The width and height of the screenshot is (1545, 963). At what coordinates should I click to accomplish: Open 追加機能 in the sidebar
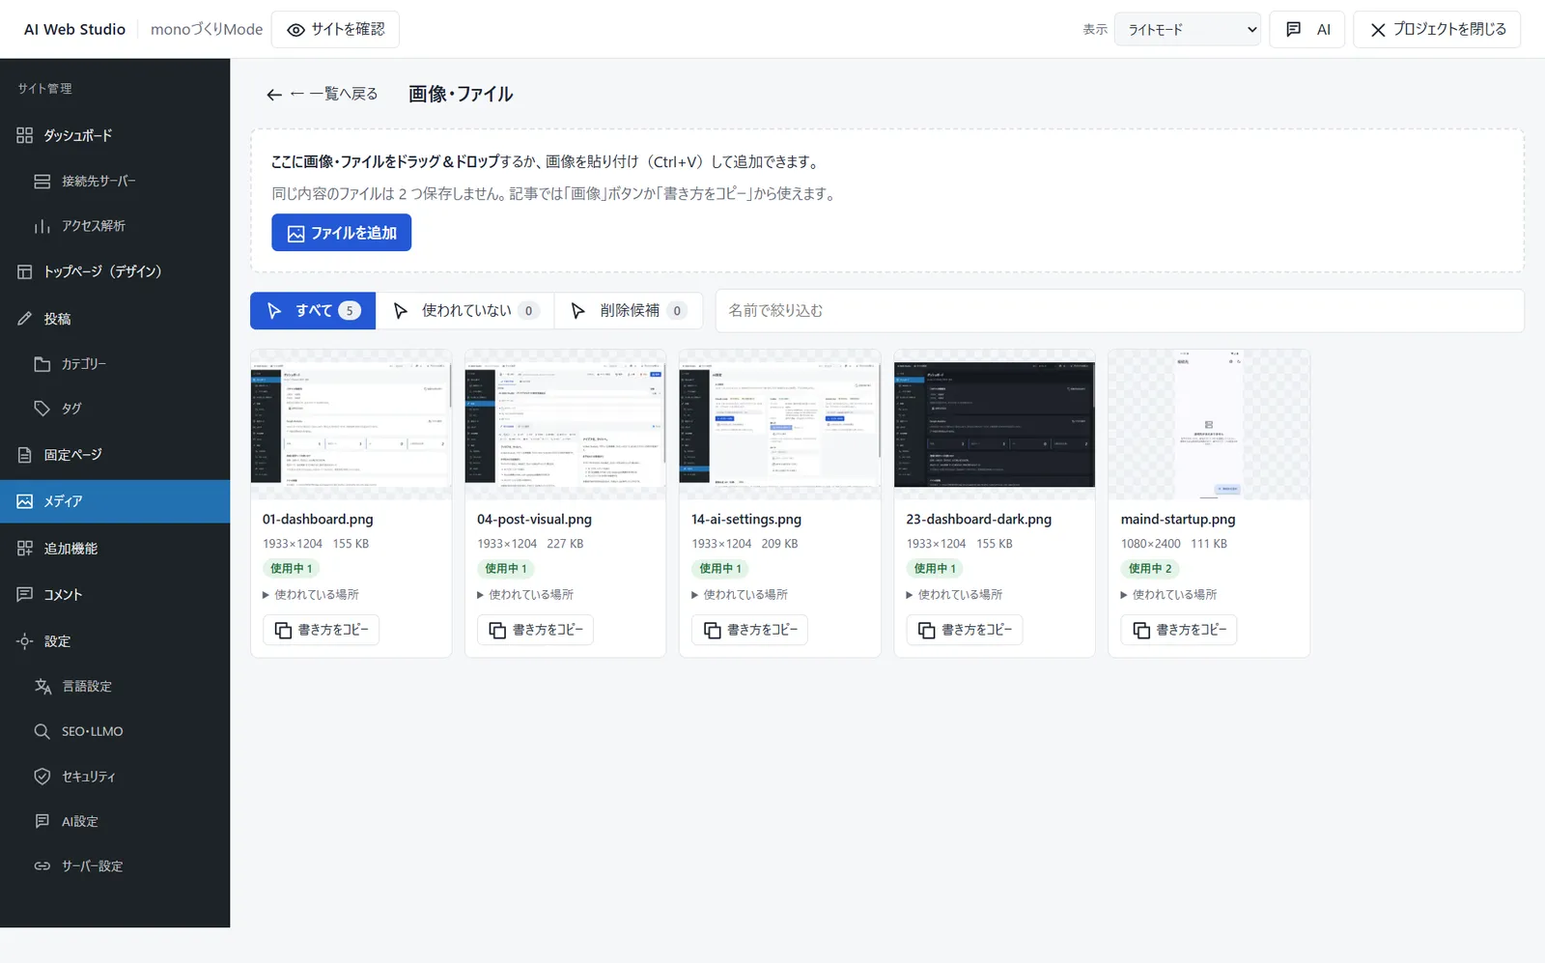[115, 549]
